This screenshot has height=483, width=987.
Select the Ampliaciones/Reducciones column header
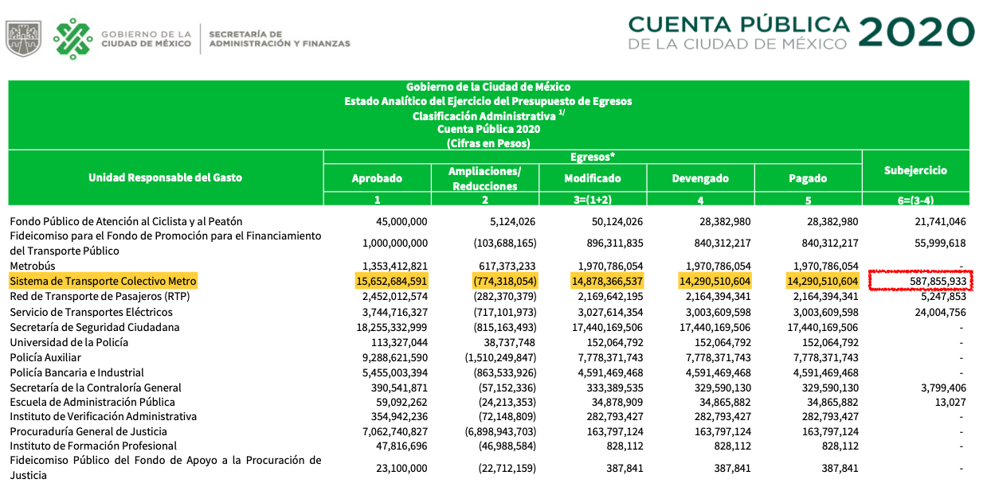[484, 178]
